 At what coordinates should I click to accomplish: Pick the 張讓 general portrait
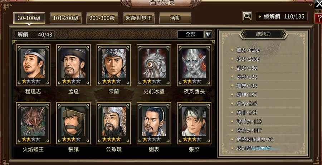[x=73, y=123]
